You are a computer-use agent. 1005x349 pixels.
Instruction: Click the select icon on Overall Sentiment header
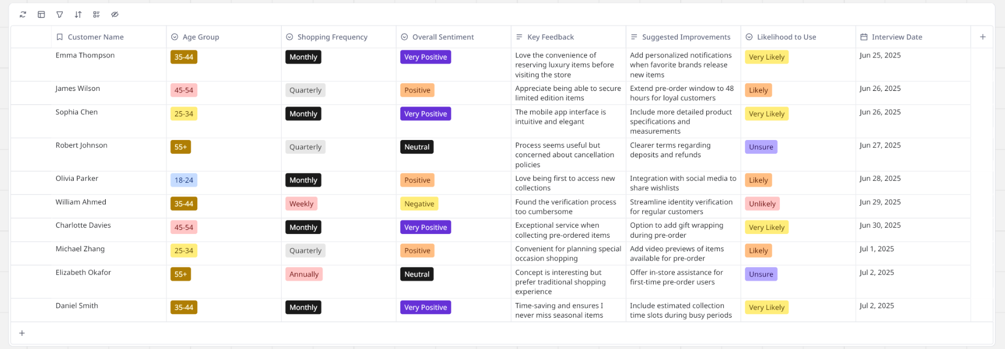[x=404, y=37]
